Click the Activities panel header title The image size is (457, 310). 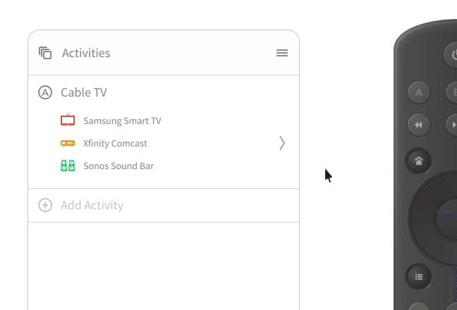[x=86, y=53]
